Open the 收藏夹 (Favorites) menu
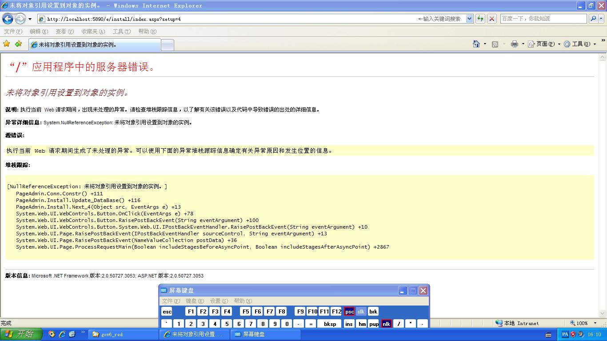This screenshot has width=607, height=341. click(93, 32)
